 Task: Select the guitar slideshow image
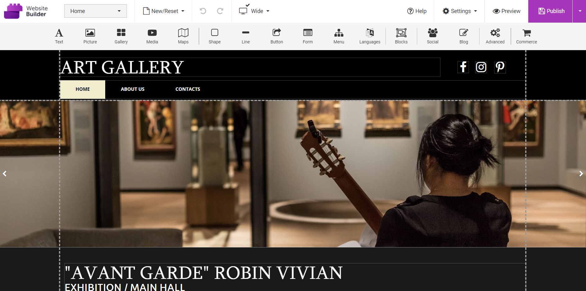(x=293, y=174)
